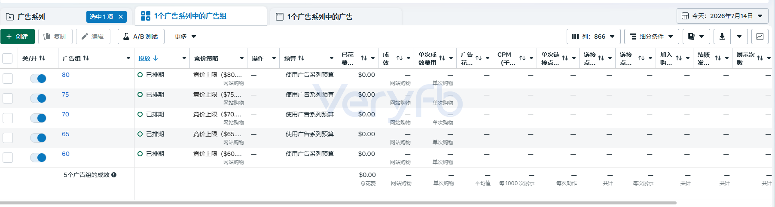Switch to 1个广告系列中的广告组 tab
Image resolution: width=775 pixels, height=207 pixels.
point(201,16)
